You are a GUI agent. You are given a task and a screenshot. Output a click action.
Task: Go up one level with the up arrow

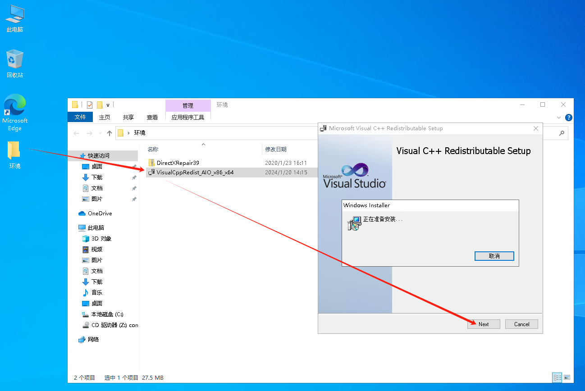[x=110, y=133]
